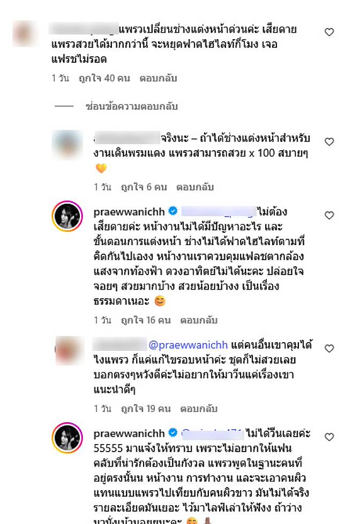Open the praewwanichh username in first reply

pyautogui.click(x=129, y=212)
